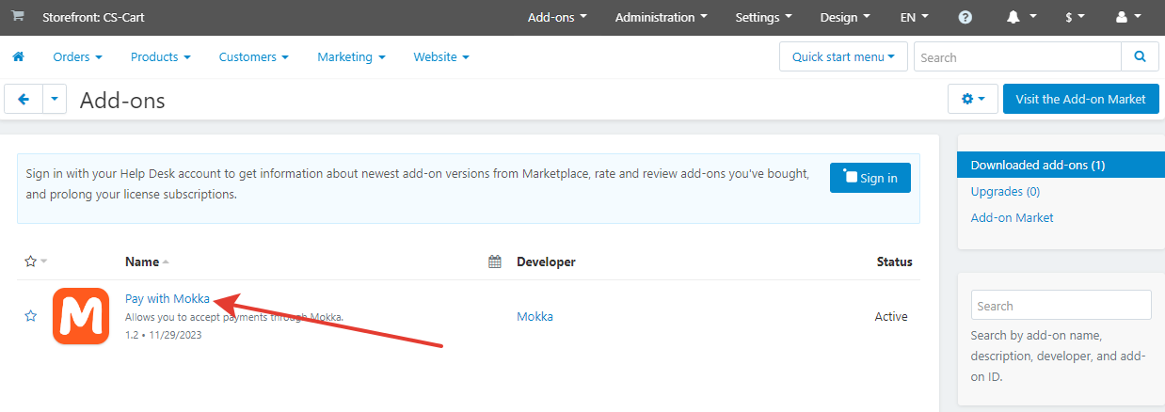The width and height of the screenshot is (1165, 412).
Task: Go to the home dashboard icon
Action: point(18,57)
